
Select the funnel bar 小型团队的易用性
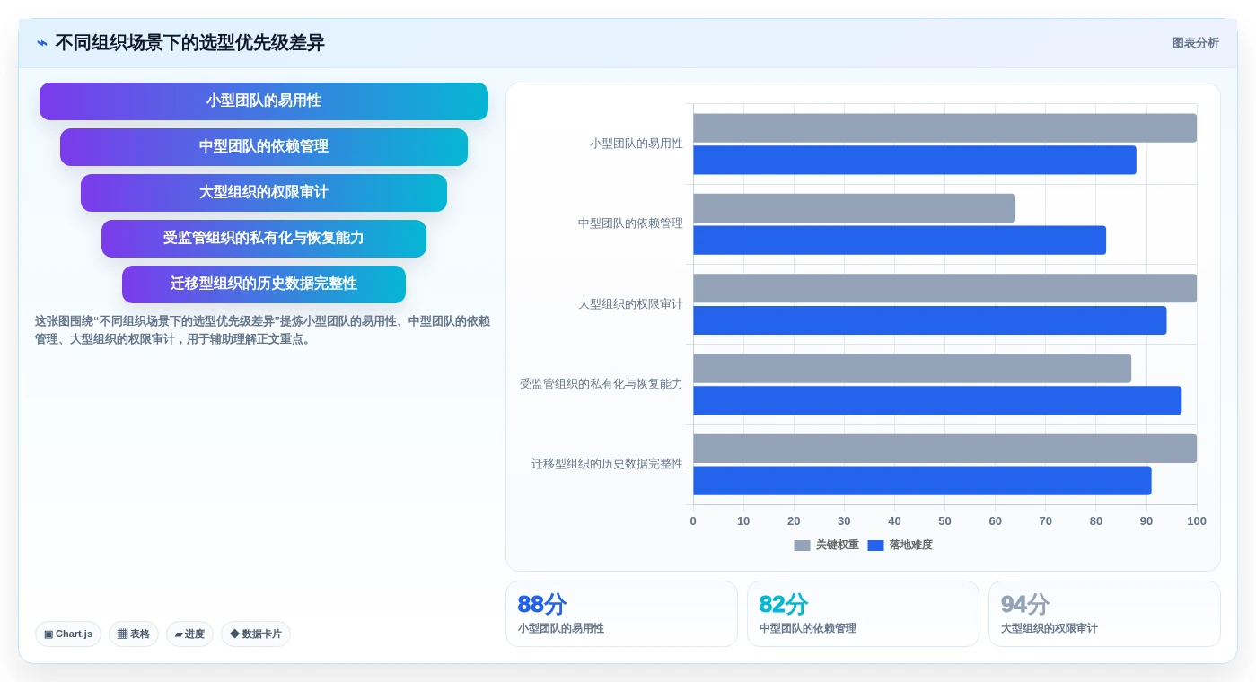coord(264,101)
